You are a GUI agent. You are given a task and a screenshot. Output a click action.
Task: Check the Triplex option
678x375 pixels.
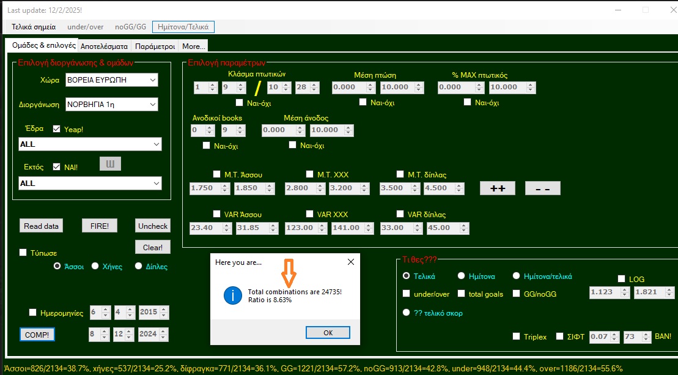point(517,336)
